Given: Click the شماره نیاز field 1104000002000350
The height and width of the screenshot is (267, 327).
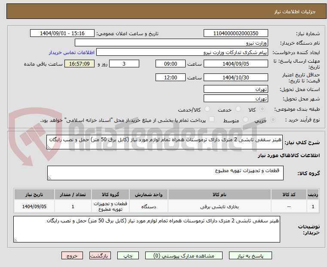Looking at the screenshot, I should click(235, 33).
